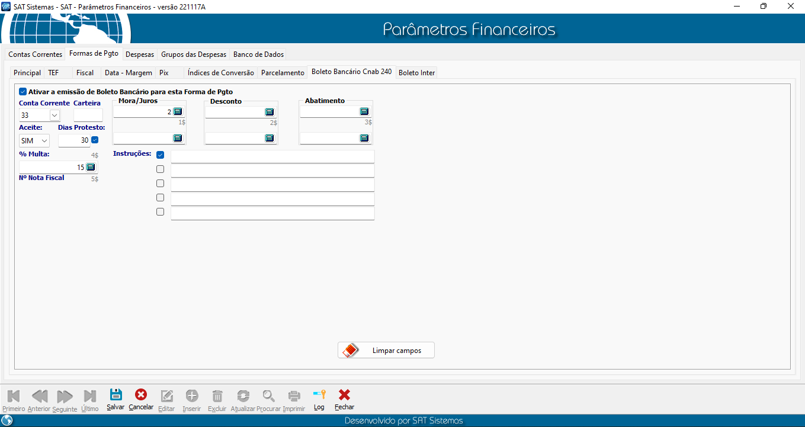
Task: Open calculator in top Abatimento field
Action: click(x=364, y=111)
